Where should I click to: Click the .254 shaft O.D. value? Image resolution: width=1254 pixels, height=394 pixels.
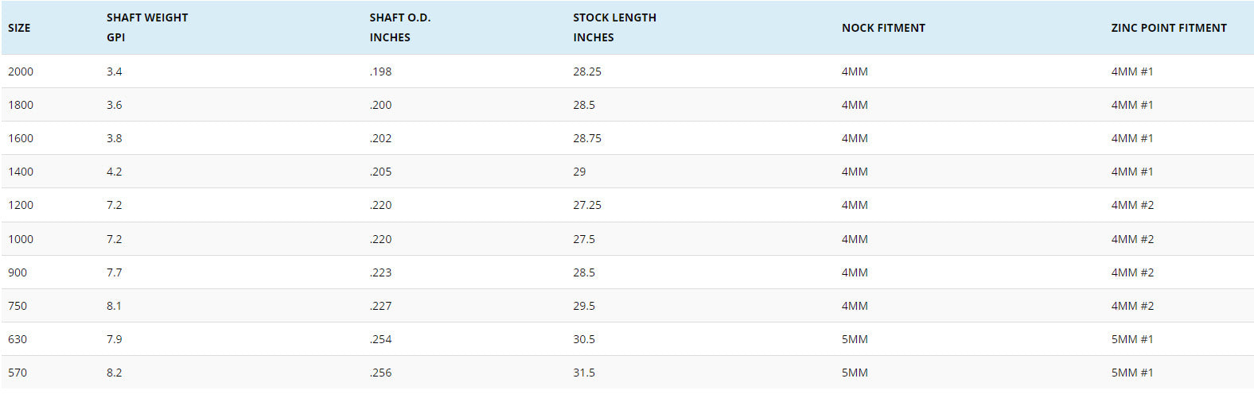[380, 339]
